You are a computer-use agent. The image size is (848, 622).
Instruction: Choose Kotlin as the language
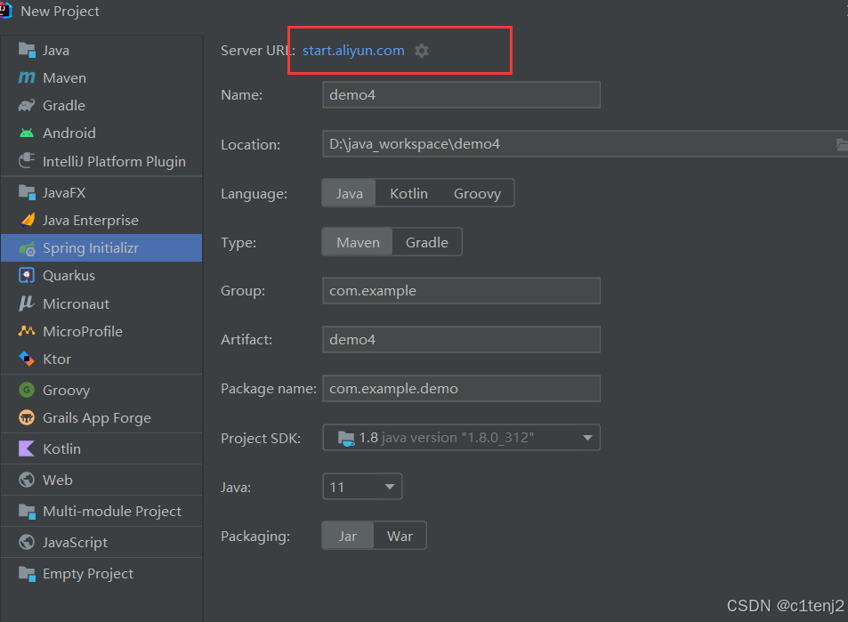click(x=408, y=194)
